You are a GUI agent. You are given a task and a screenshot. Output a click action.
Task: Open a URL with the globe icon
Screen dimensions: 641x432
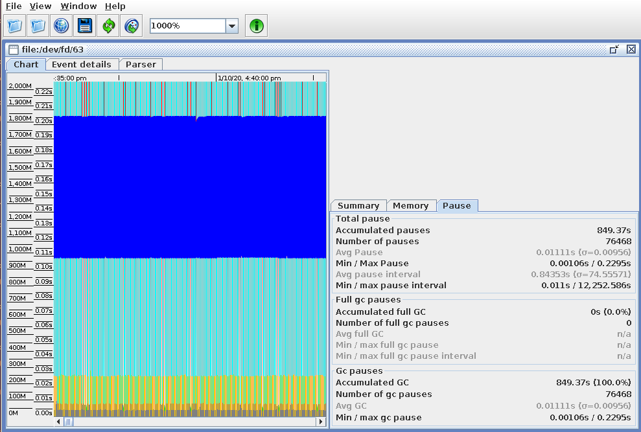[61, 26]
